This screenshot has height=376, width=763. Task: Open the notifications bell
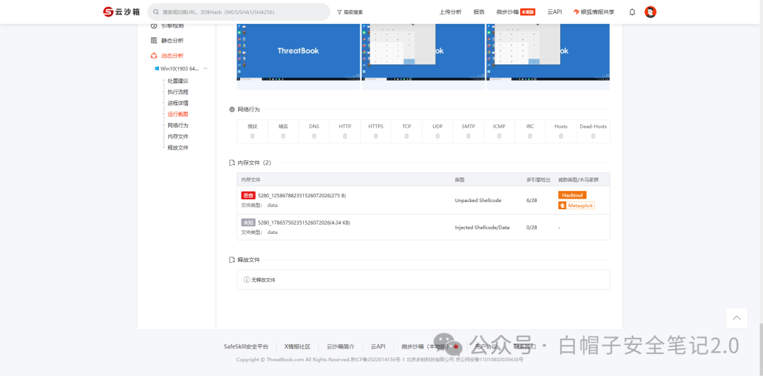pyautogui.click(x=632, y=12)
